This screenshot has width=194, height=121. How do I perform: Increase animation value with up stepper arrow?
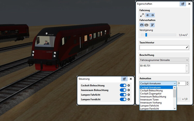(188, 82)
